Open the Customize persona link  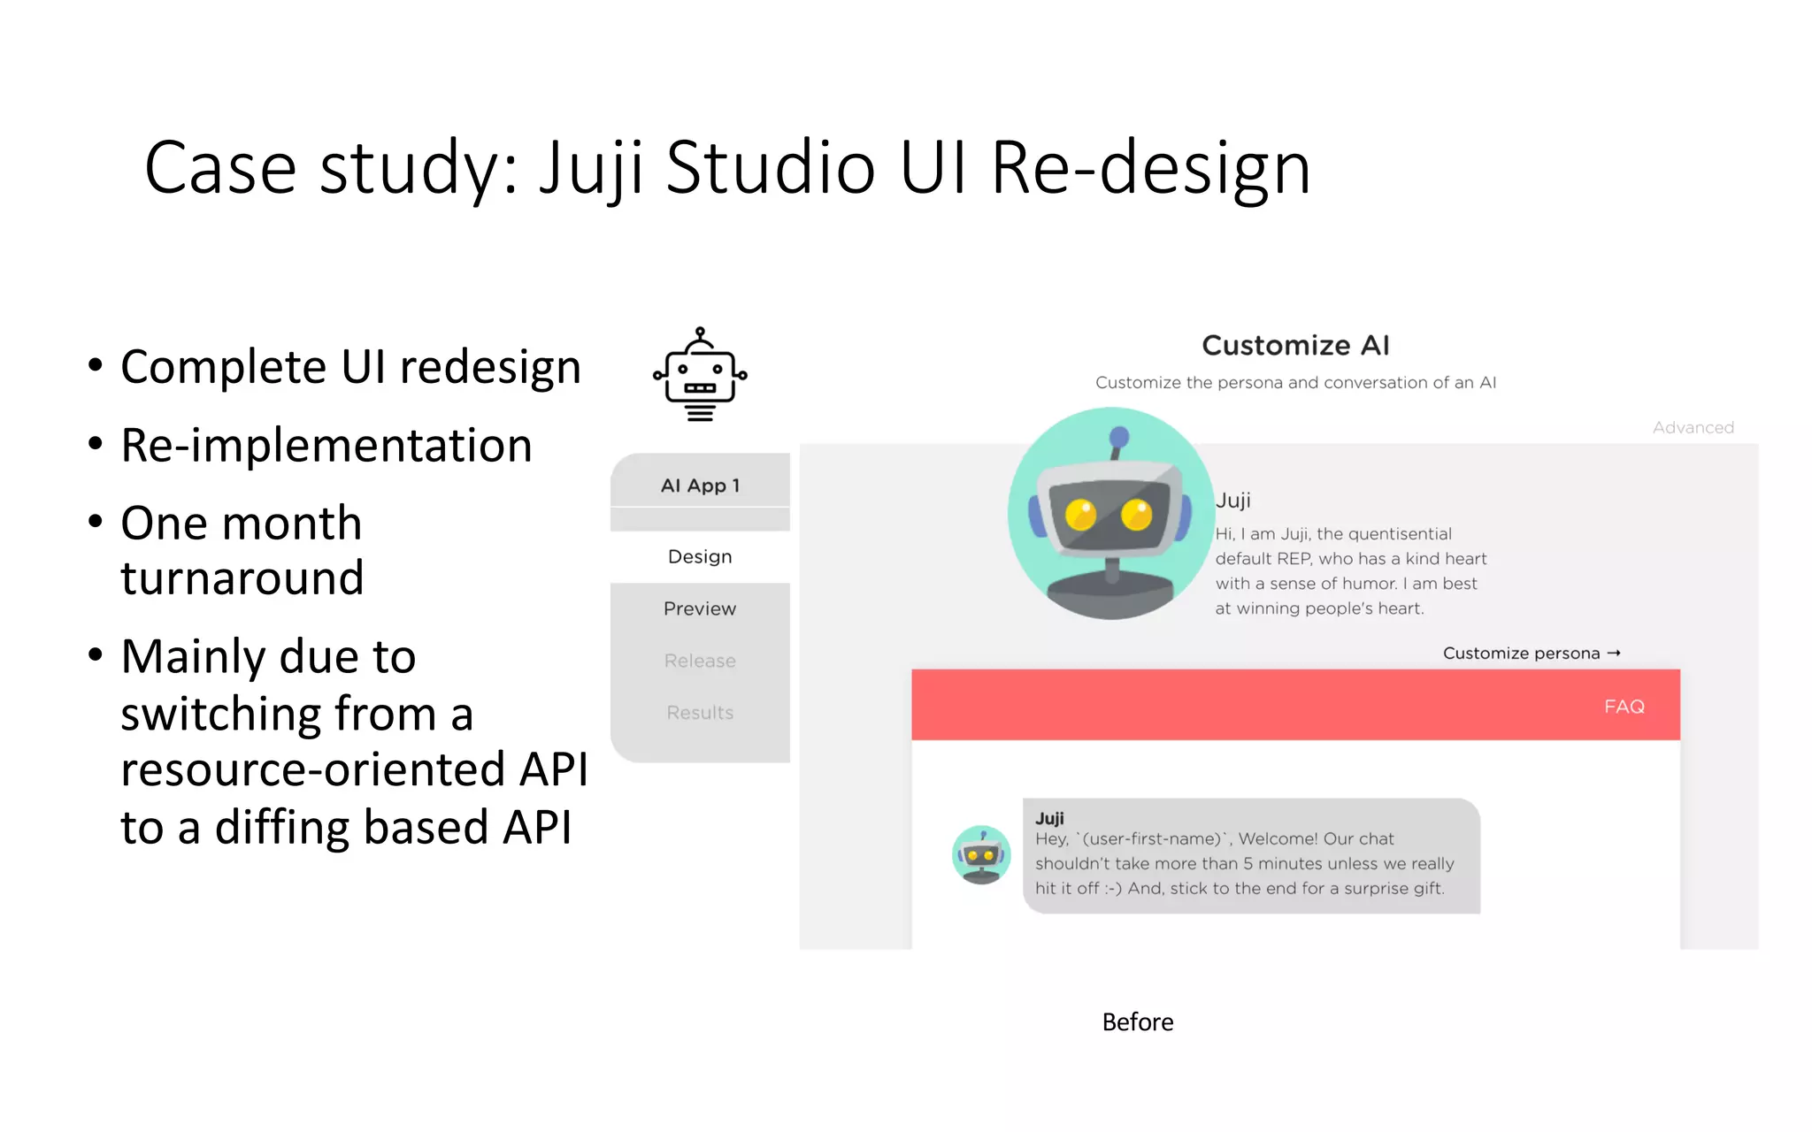1521,653
